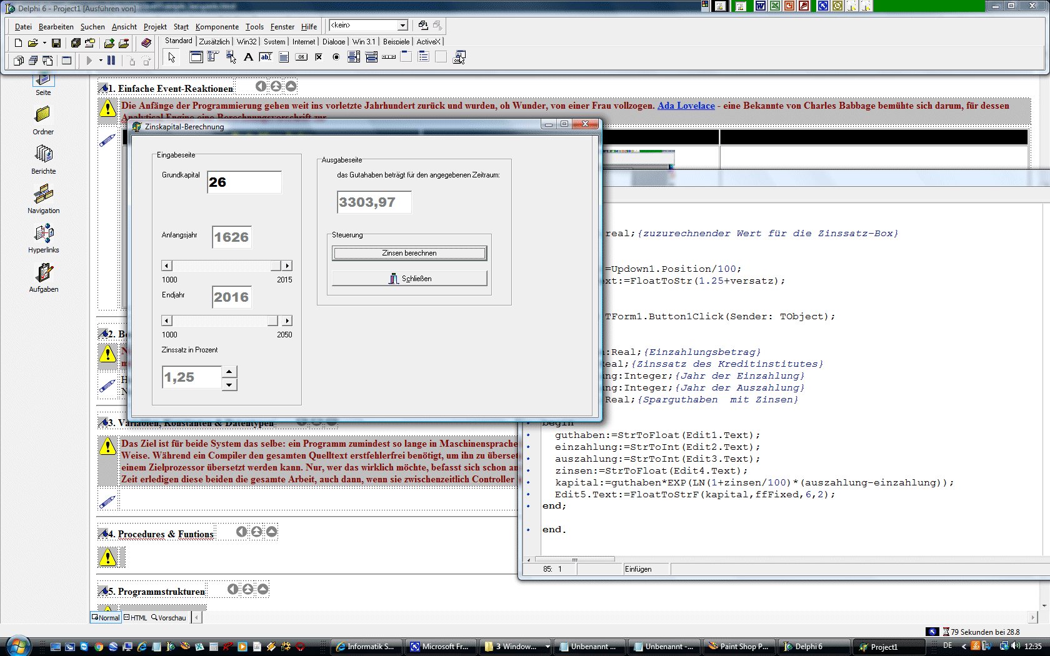
Task: Expand the Open file dropdown arrow
Action: (44, 42)
